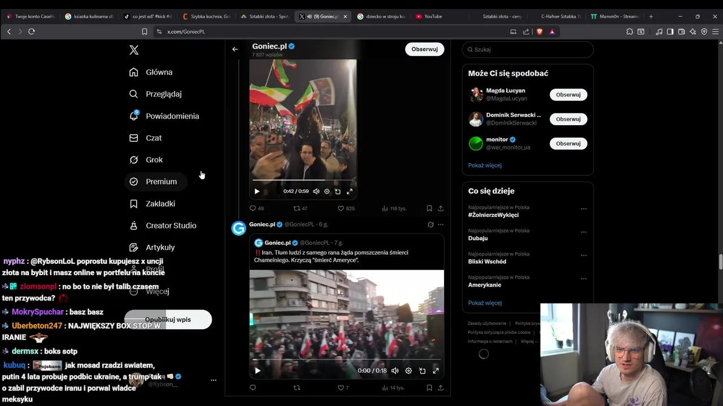This screenshot has height=406, width=723.
Task: Click the Brave Shields lion icon
Action: point(539,32)
